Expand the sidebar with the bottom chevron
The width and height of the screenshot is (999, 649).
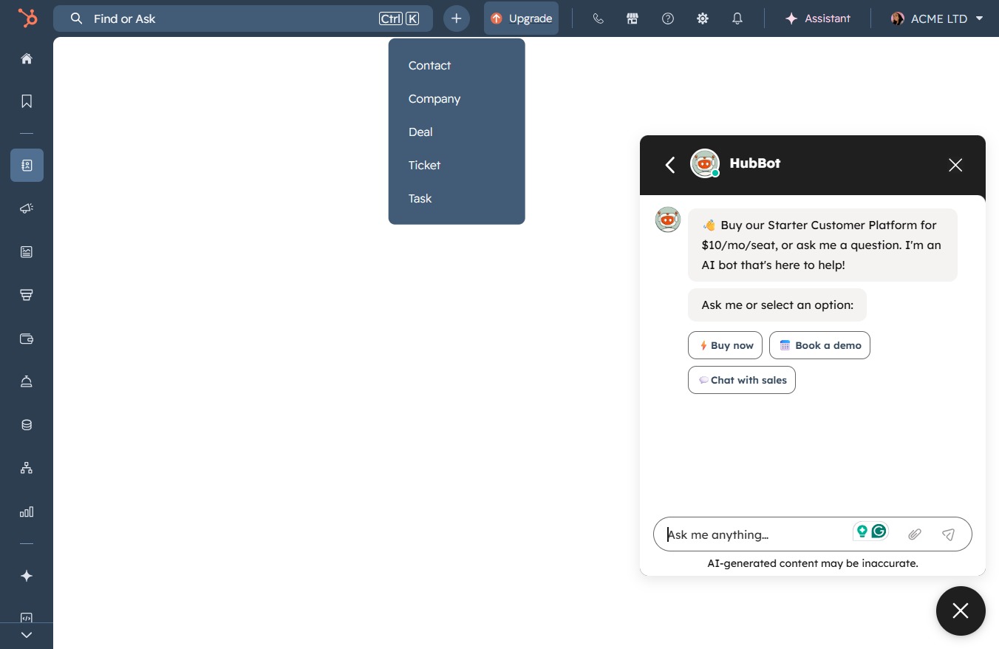[x=27, y=635]
